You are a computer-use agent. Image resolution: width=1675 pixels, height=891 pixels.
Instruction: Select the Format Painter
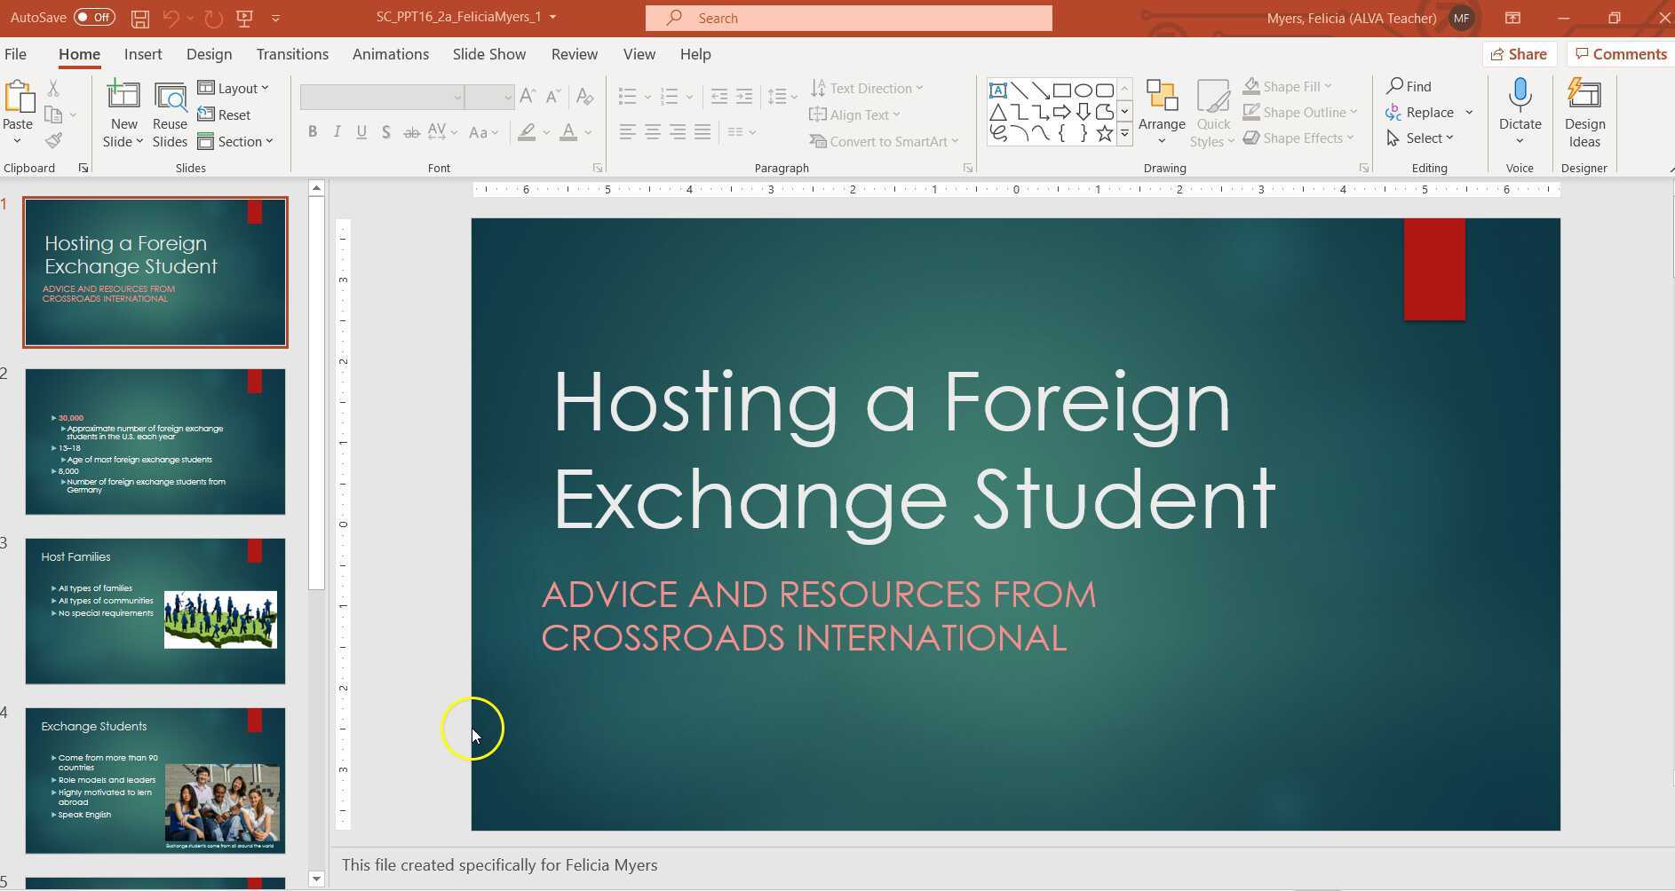pos(53,139)
